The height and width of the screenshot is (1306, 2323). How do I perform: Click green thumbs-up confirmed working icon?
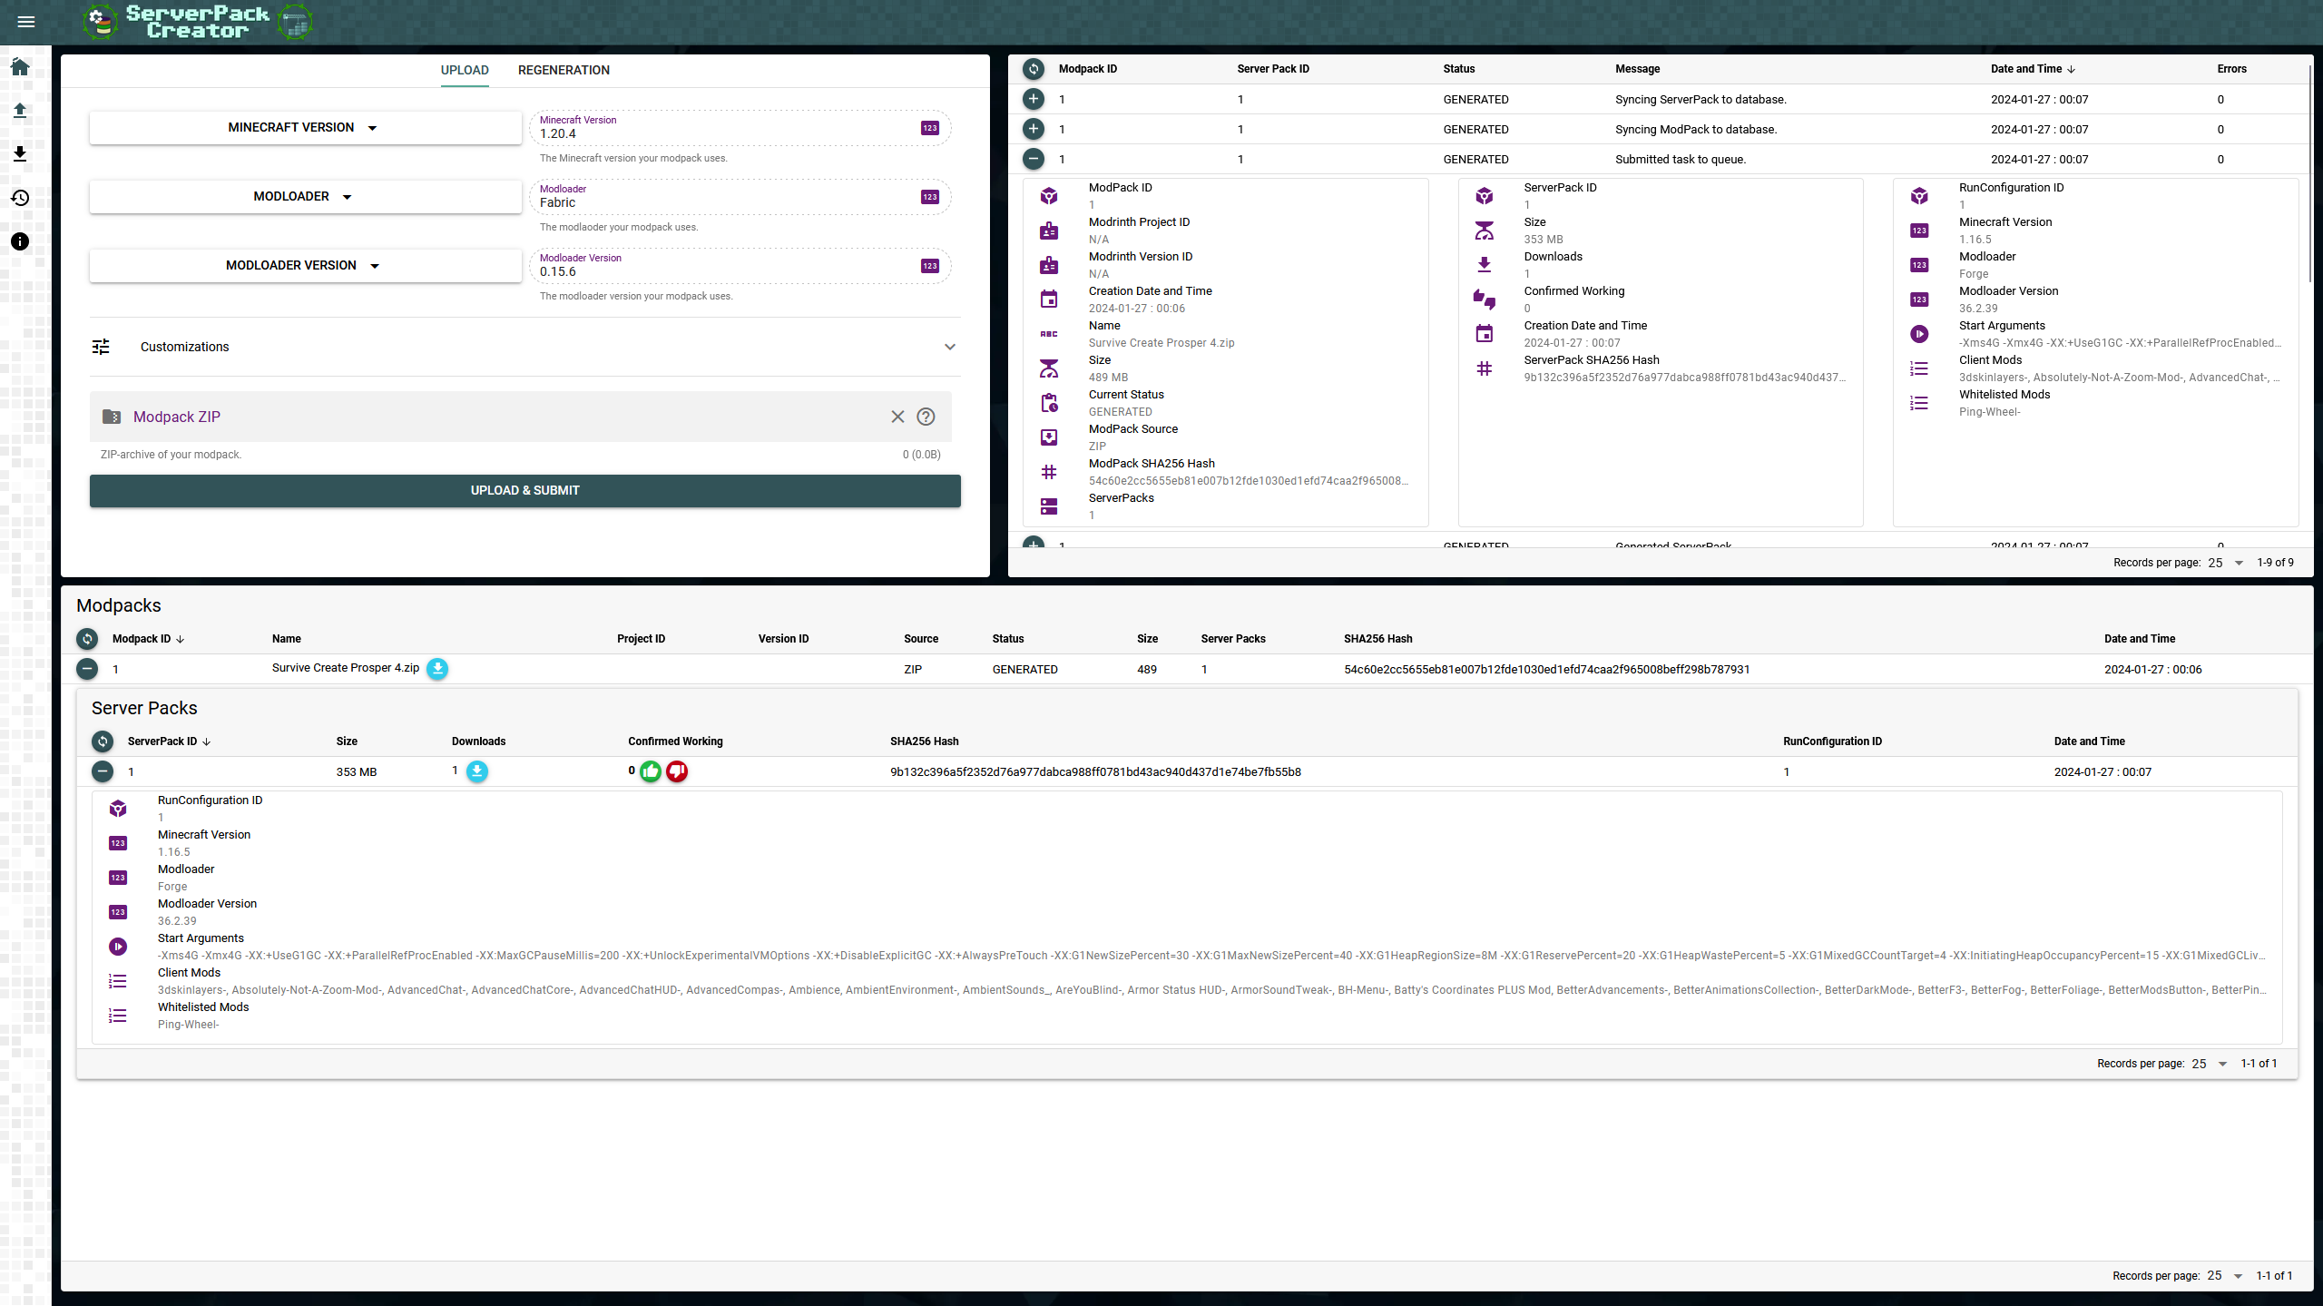coord(651,771)
